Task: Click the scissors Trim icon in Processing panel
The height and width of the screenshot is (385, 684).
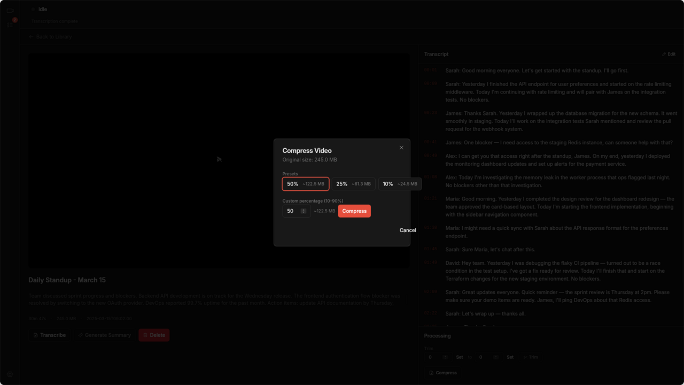Action: point(527,357)
